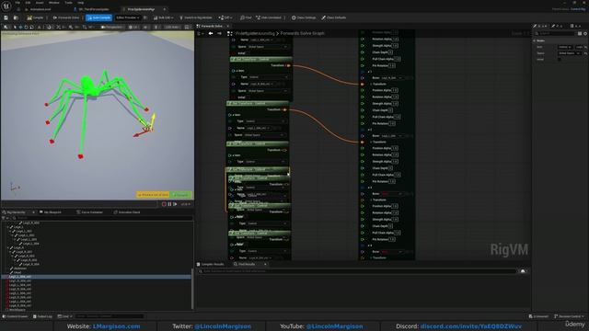Image resolution: width=589 pixels, height=331 pixels.
Task: Collapse the Leg4_R bone in the hierarchy
Action: [8, 247]
